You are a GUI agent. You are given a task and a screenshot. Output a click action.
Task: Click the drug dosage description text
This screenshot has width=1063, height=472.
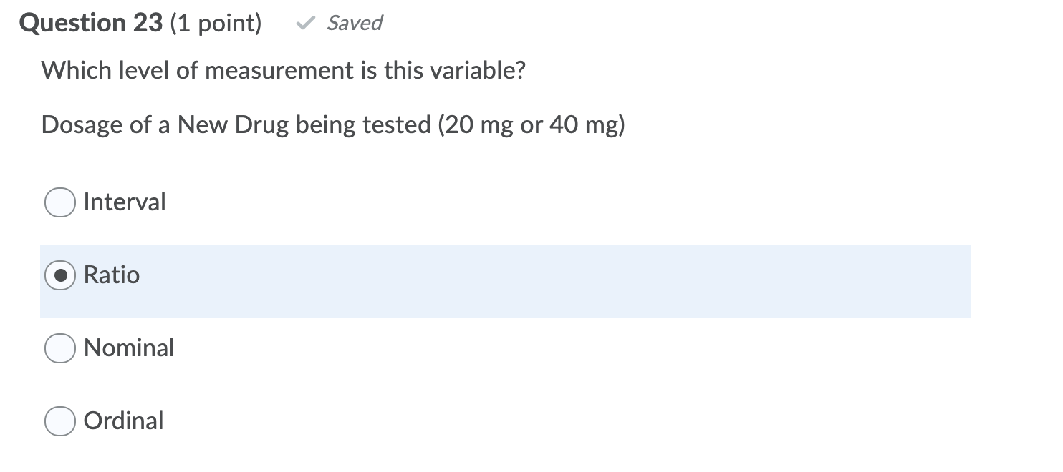point(333,124)
